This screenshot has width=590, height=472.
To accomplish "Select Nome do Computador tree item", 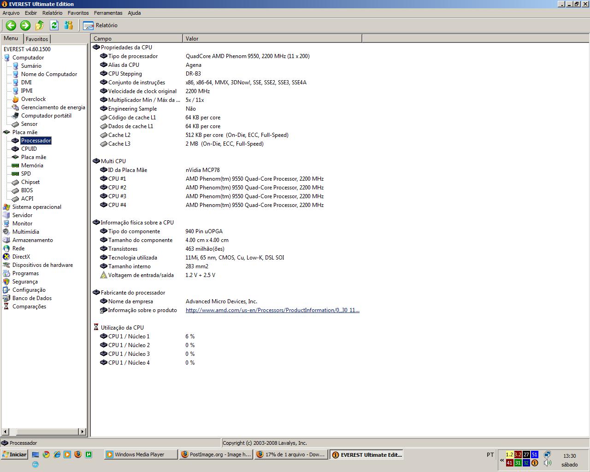I will click(x=49, y=74).
